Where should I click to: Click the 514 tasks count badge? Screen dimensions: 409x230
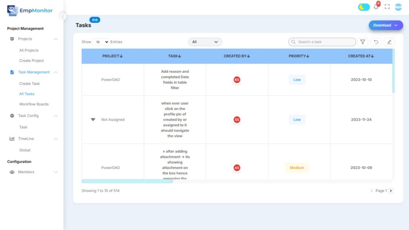pyautogui.click(x=95, y=20)
